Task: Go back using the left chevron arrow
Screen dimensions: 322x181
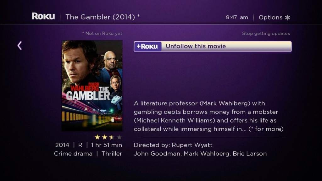Action: (x=19, y=46)
